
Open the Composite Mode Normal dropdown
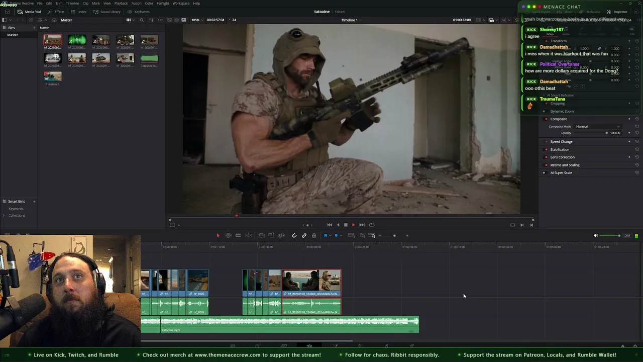[x=598, y=126]
